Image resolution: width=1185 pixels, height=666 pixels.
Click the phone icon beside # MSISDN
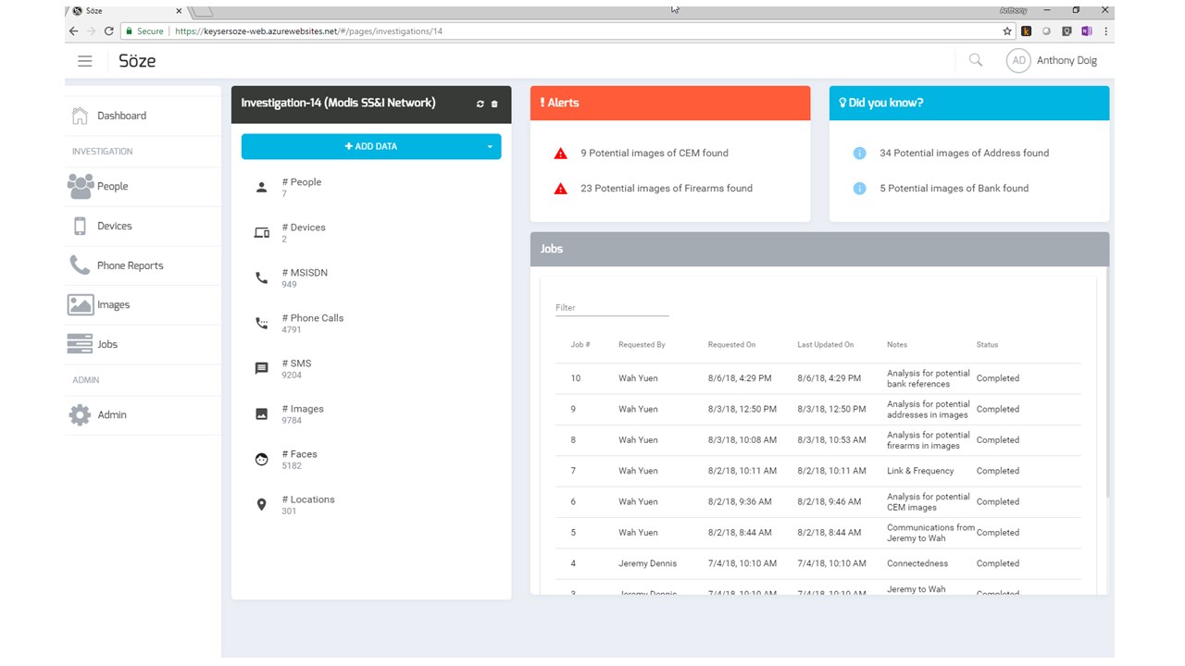point(261,277)
